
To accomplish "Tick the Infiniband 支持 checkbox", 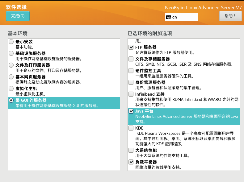I will coord(131,94).
